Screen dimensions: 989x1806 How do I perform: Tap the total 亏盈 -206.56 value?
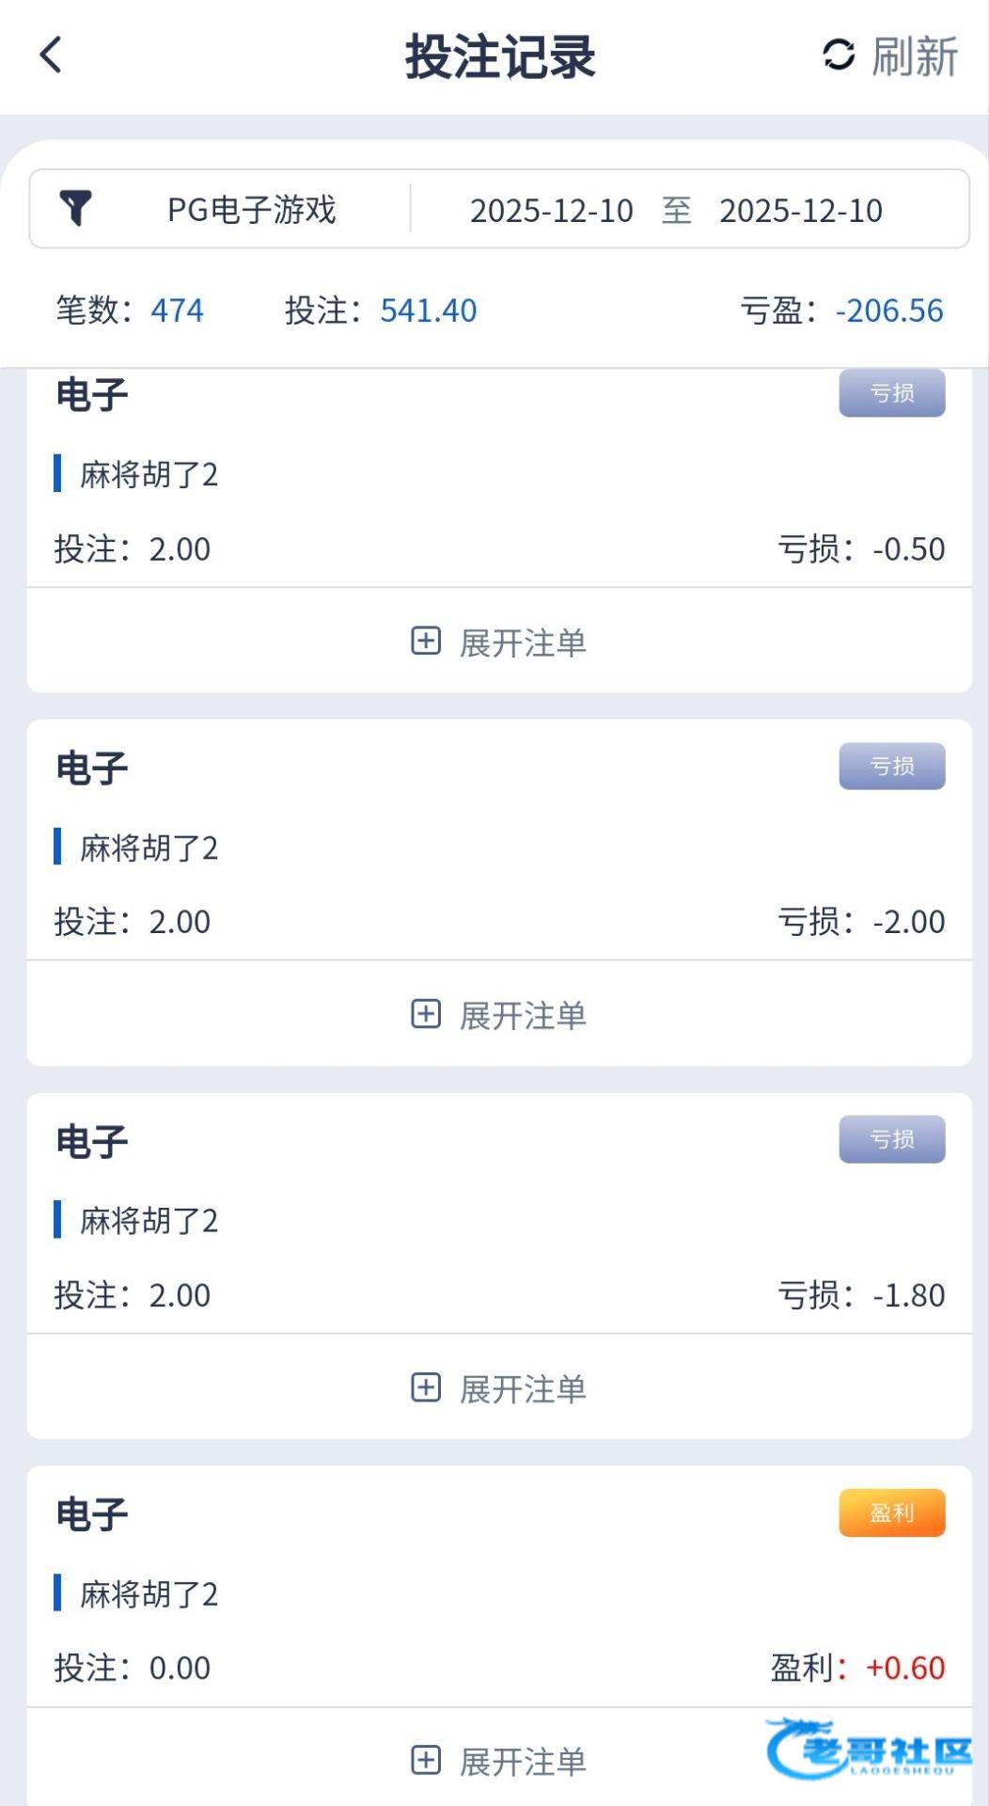click(x=888, y=310)
